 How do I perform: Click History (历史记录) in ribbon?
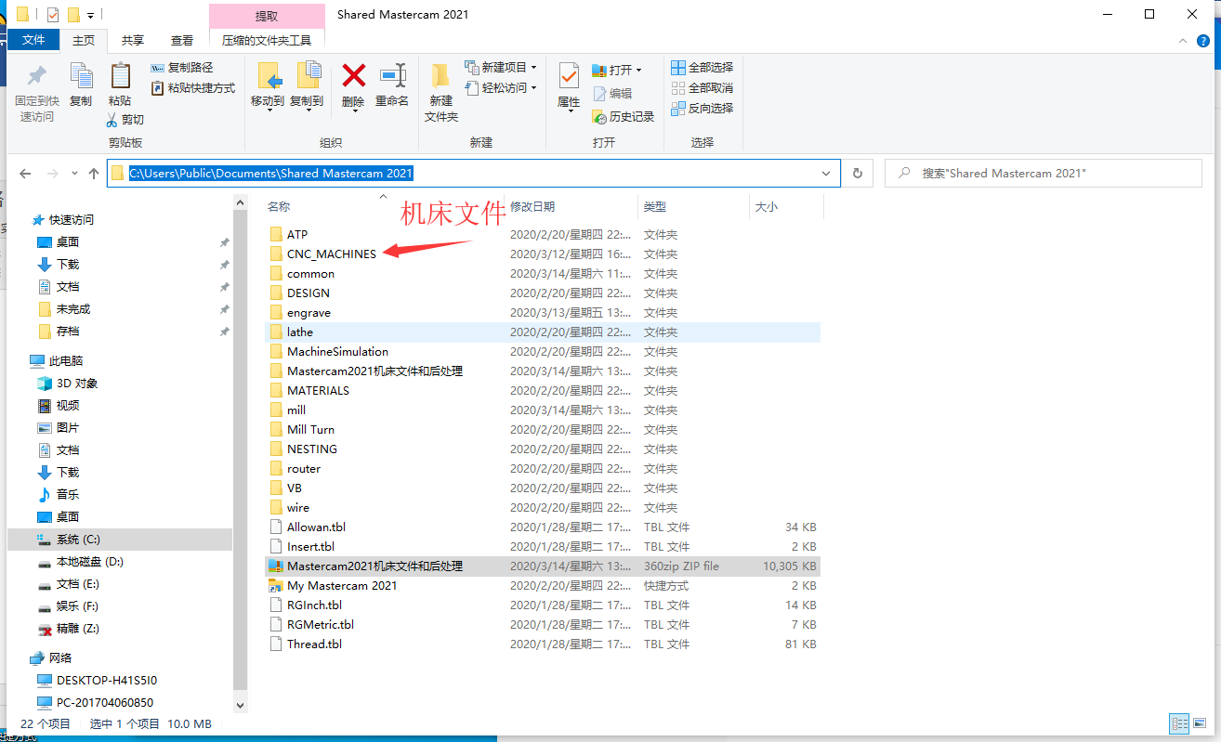624,117
